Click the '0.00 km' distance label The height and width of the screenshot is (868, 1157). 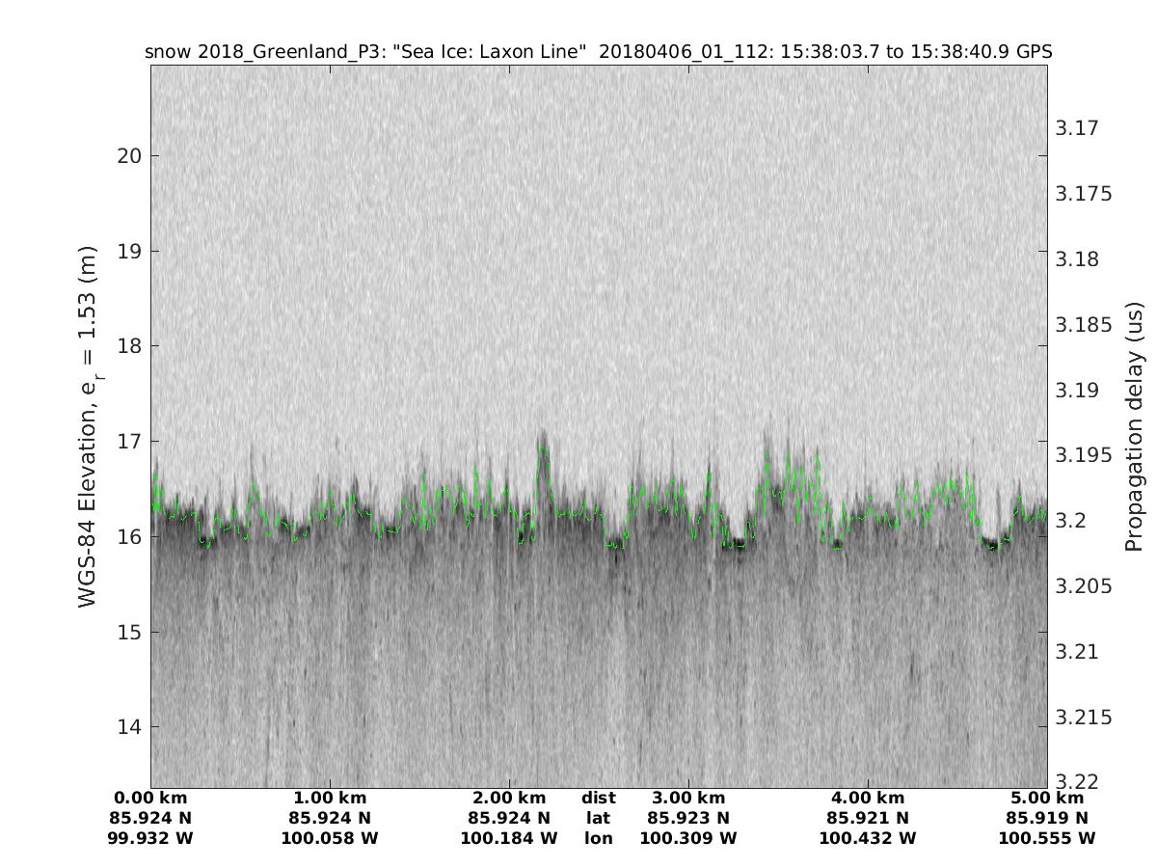coord(150,799)
